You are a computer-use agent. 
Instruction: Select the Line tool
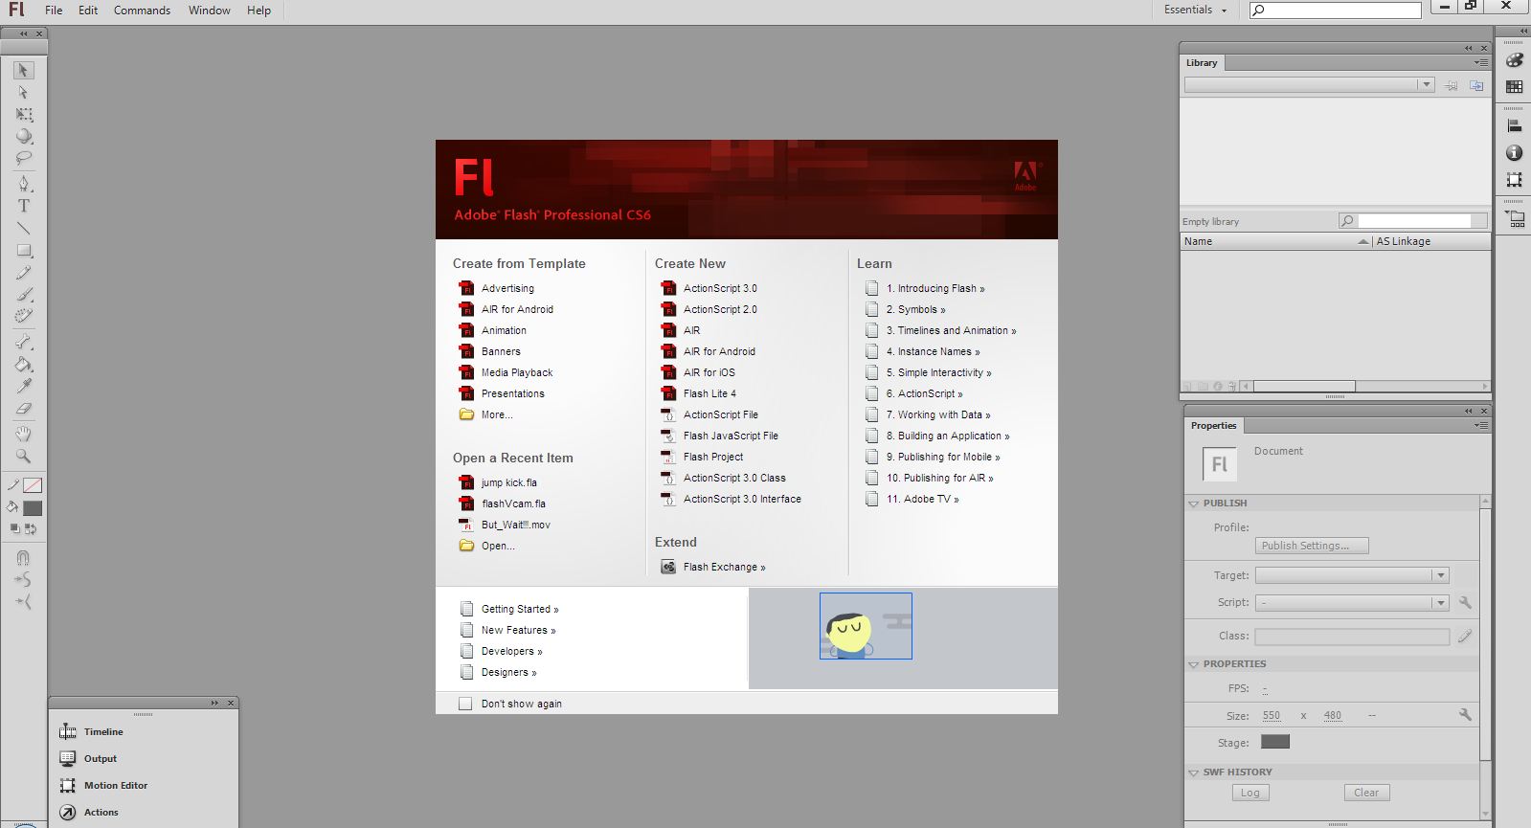click(x=24, y=228)
